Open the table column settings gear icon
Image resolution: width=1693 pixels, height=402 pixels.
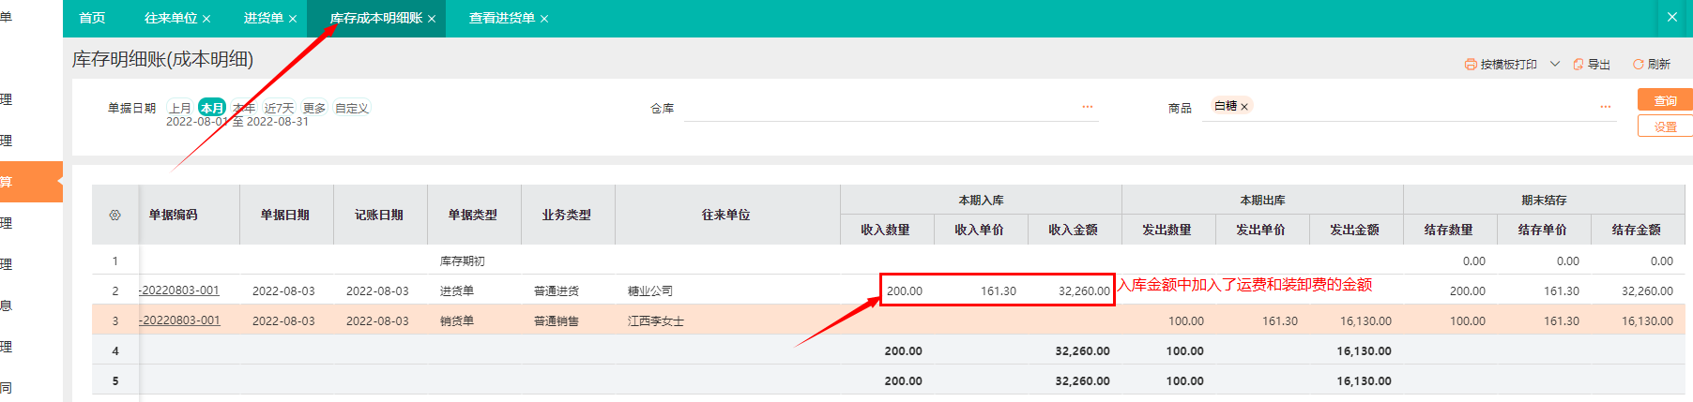pos(114,216)
